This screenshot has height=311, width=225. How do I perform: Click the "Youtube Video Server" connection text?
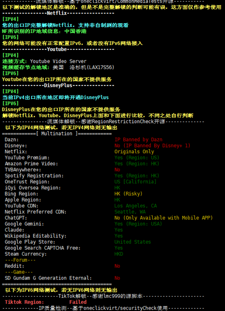coord(58,61)
